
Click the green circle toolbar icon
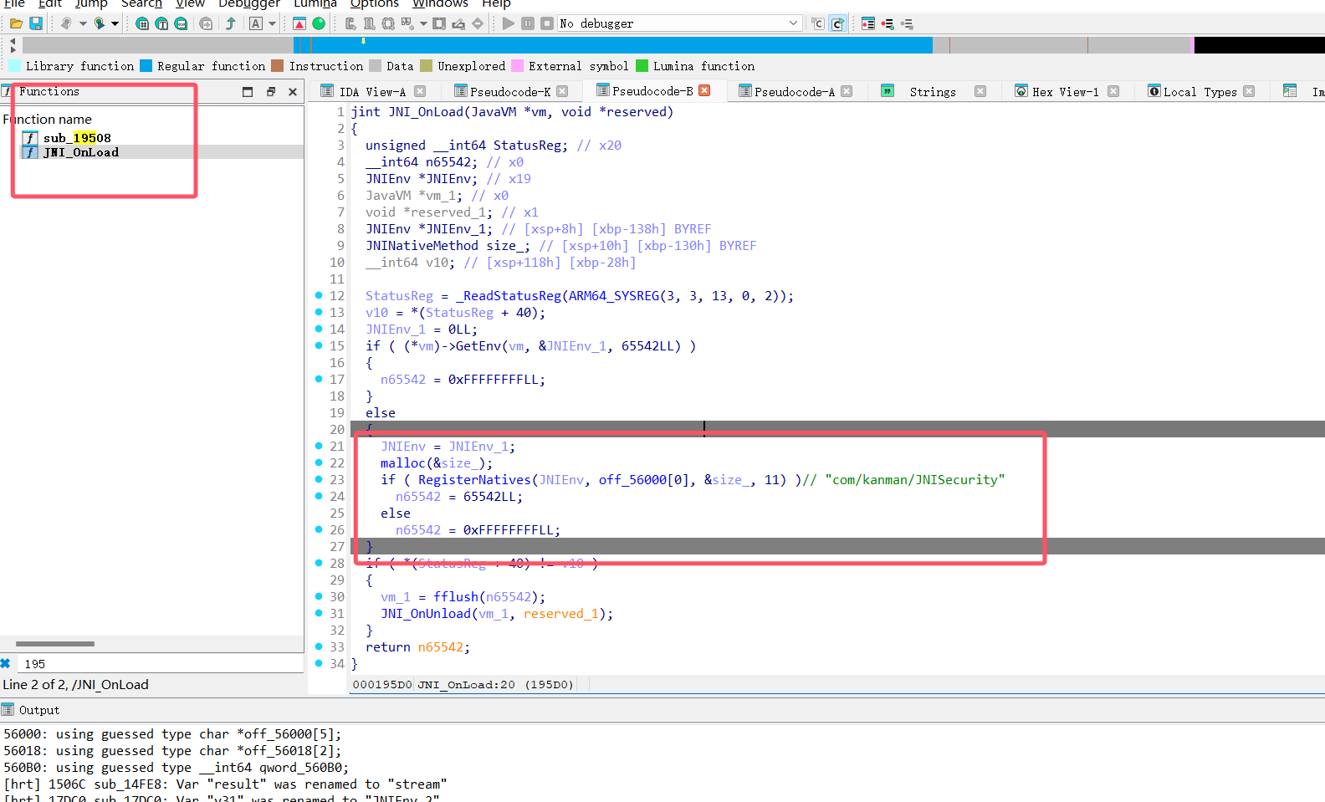click(319, 23)
